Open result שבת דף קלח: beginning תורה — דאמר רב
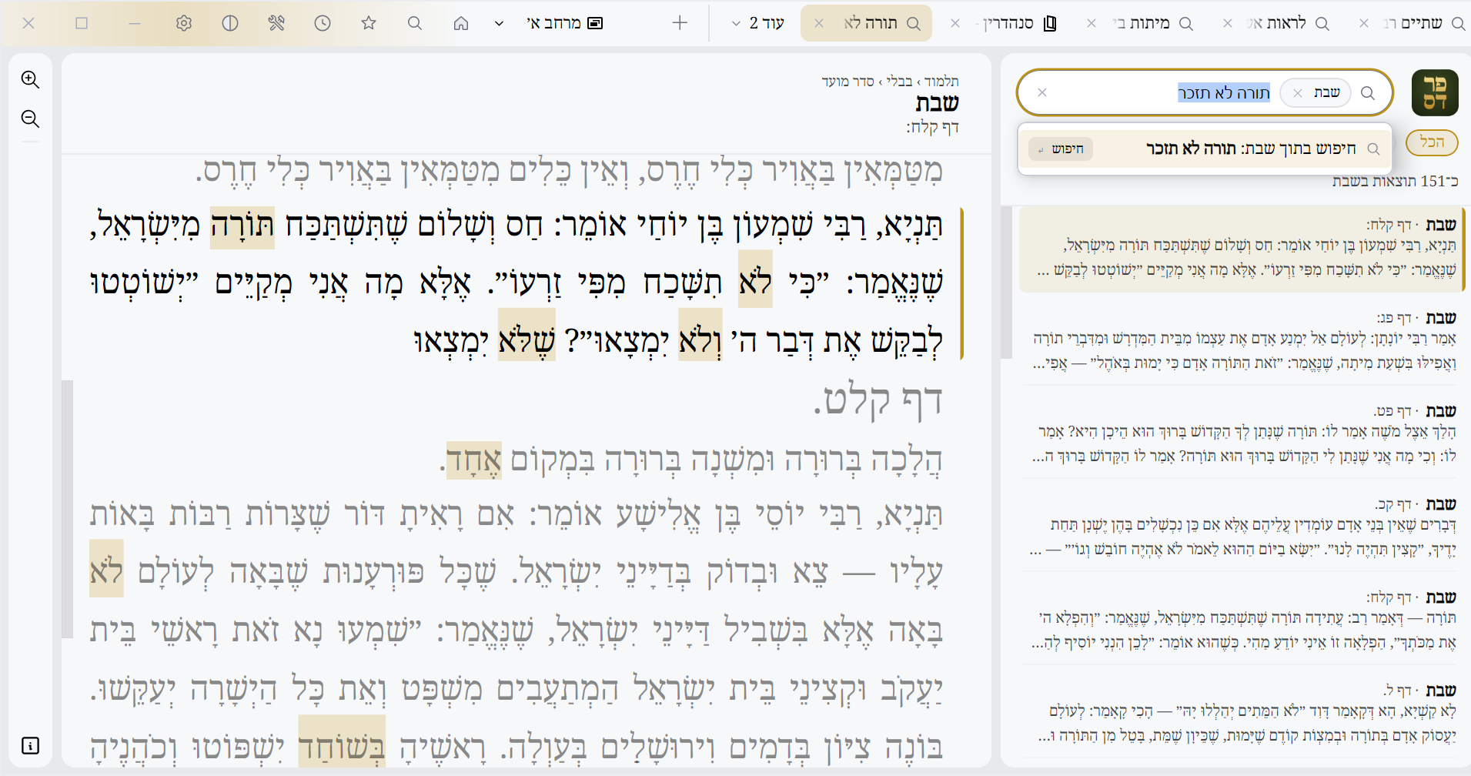The width and height of the screenshot is (1471, 776). [1241, 620]
